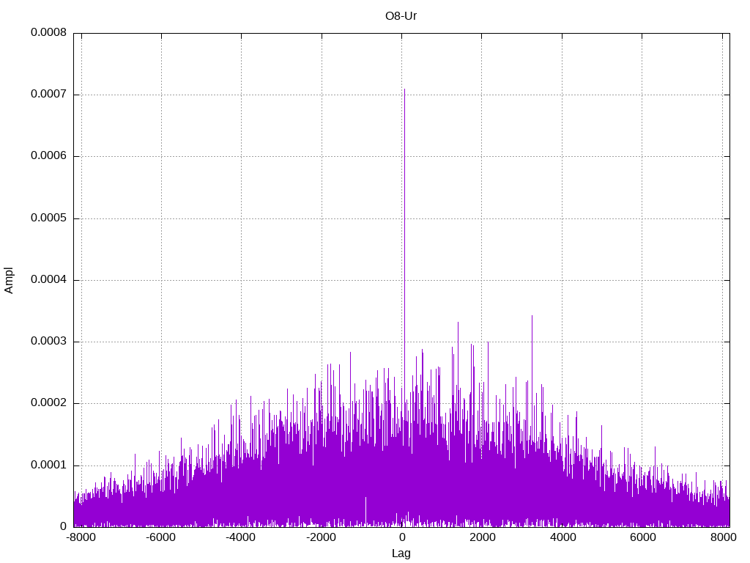Click the x-axis tick value 2000

[482, 537]
